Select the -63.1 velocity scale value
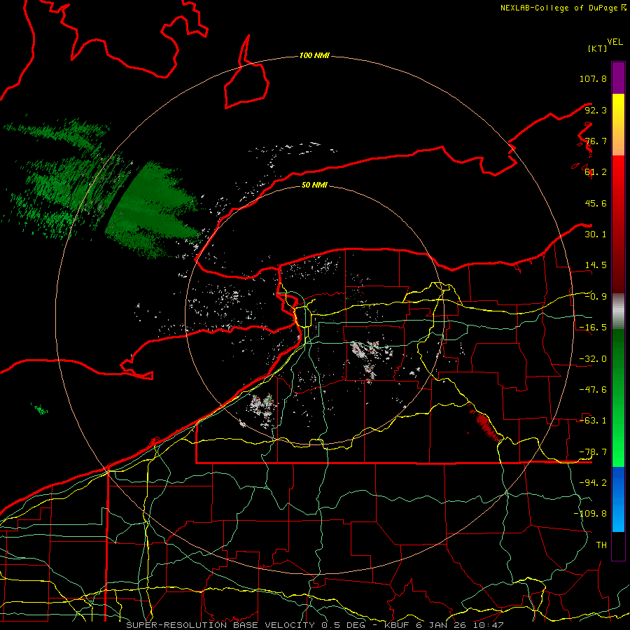This screenshot has height=630, width=630. (593, 421)
